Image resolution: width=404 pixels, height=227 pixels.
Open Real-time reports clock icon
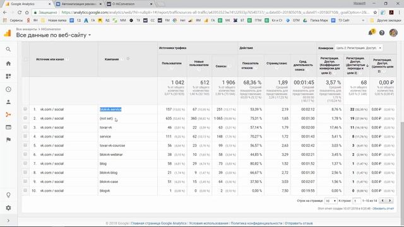pos(8,90)
